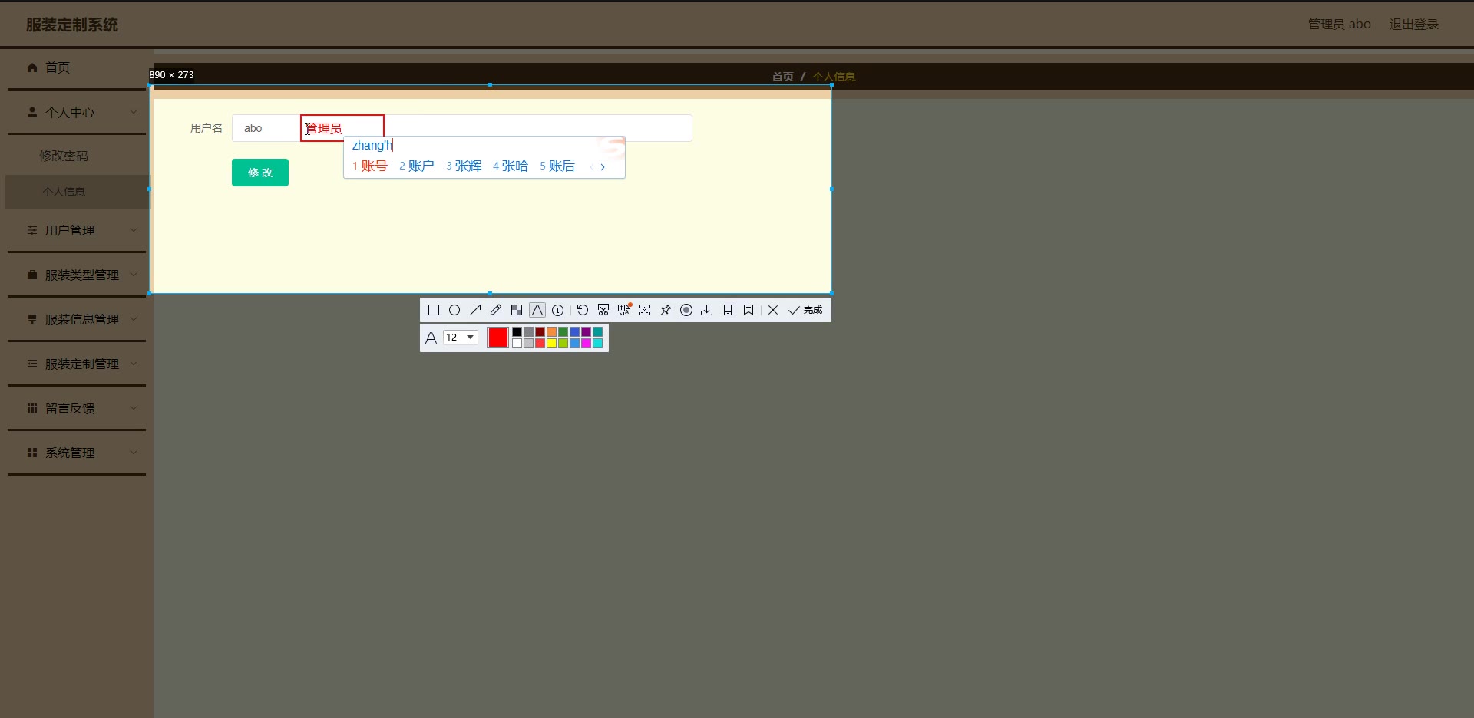This screenshot has height=718, width=1474.
Task: Click 首页 breadcrumb link
Action: (782, 77)
